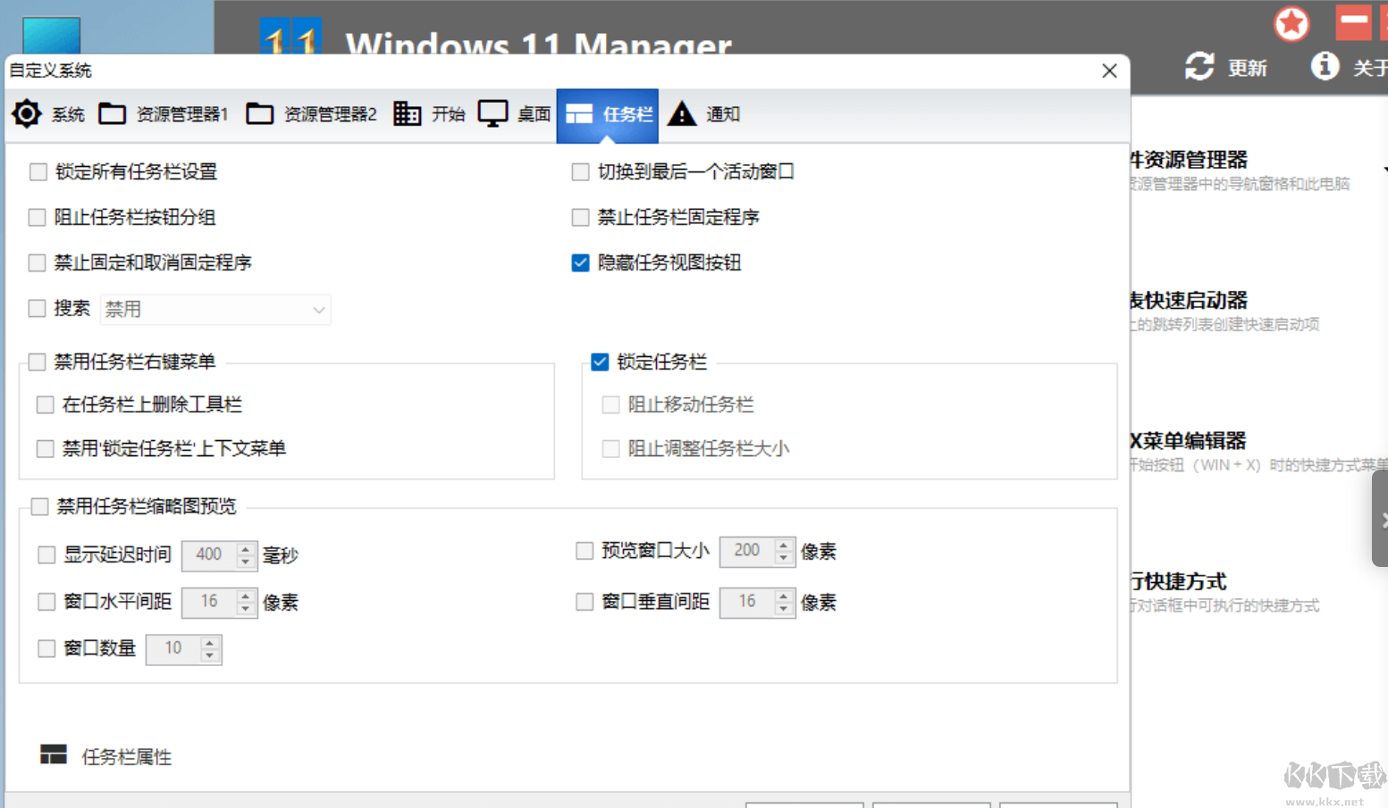Click 更新 to check for updates
Image resolution: width=1388 pixels, height=808 pixels.
point(1246,67)
